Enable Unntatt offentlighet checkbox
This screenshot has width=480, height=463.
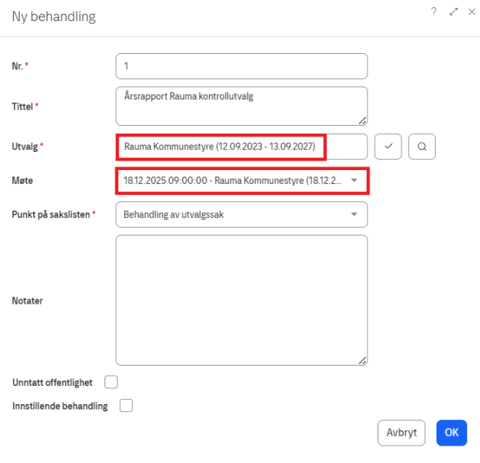(x=111, y=382)
